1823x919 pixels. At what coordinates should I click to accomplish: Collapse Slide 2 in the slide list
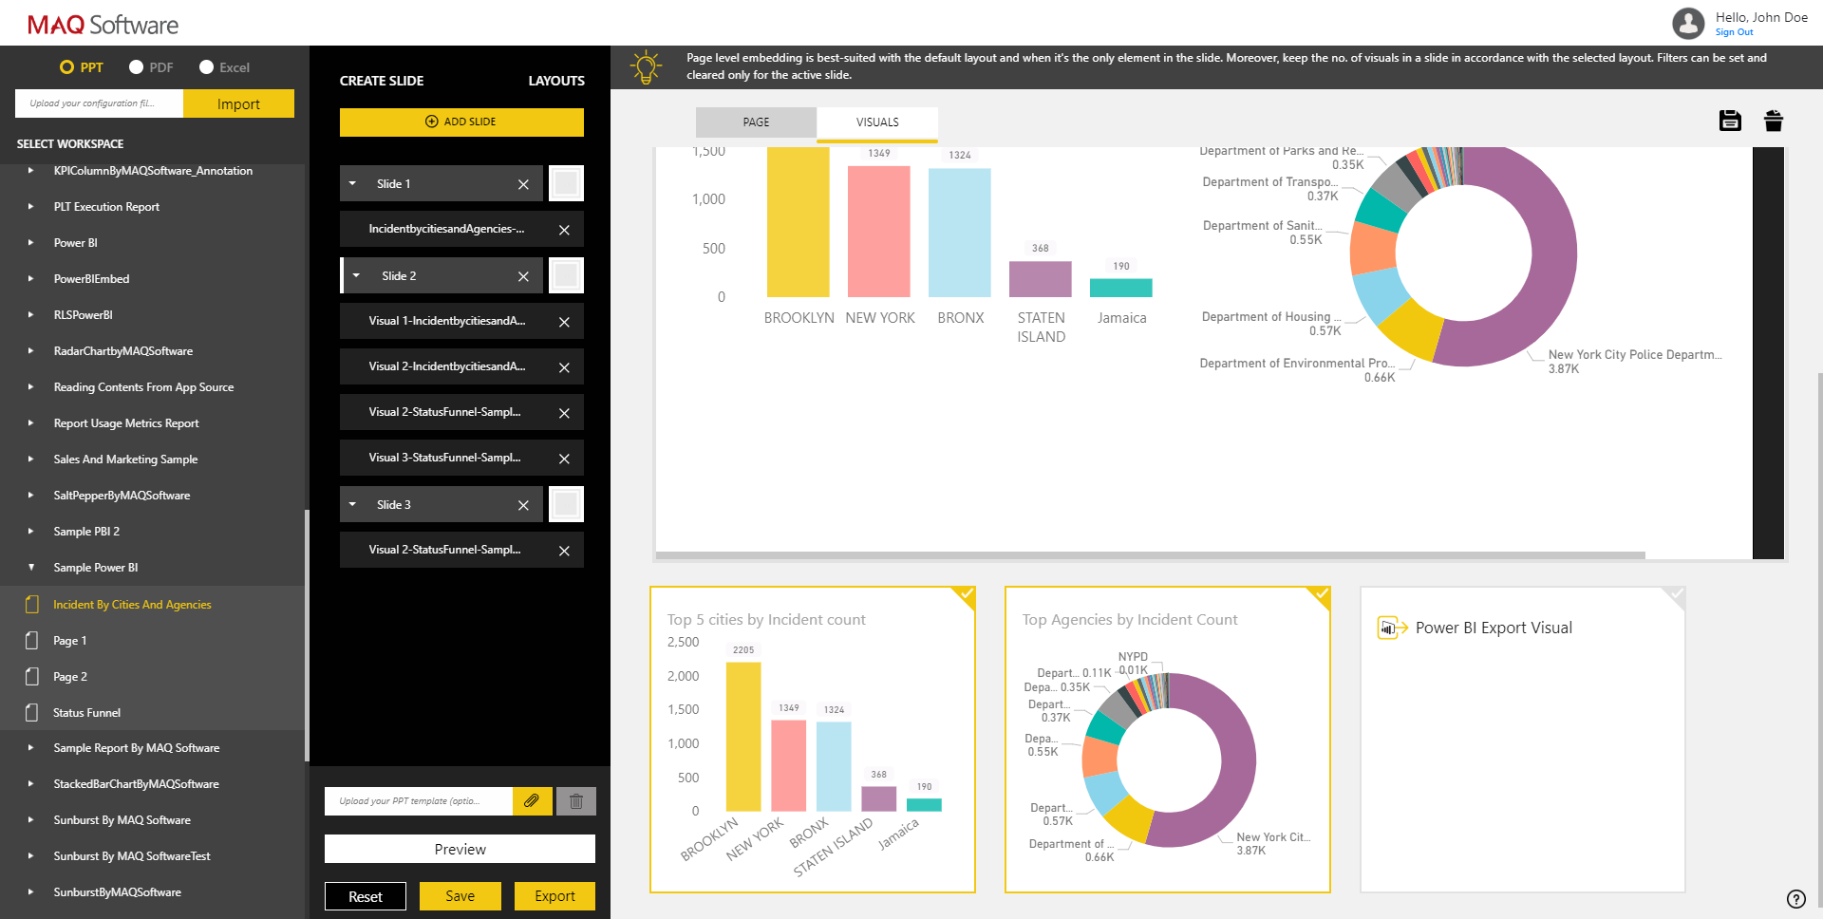(356, 275)
